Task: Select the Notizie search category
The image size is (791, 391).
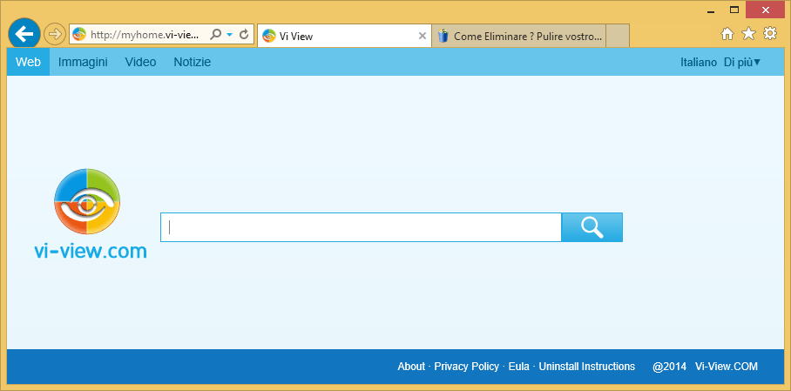Action: coord(192,62)
